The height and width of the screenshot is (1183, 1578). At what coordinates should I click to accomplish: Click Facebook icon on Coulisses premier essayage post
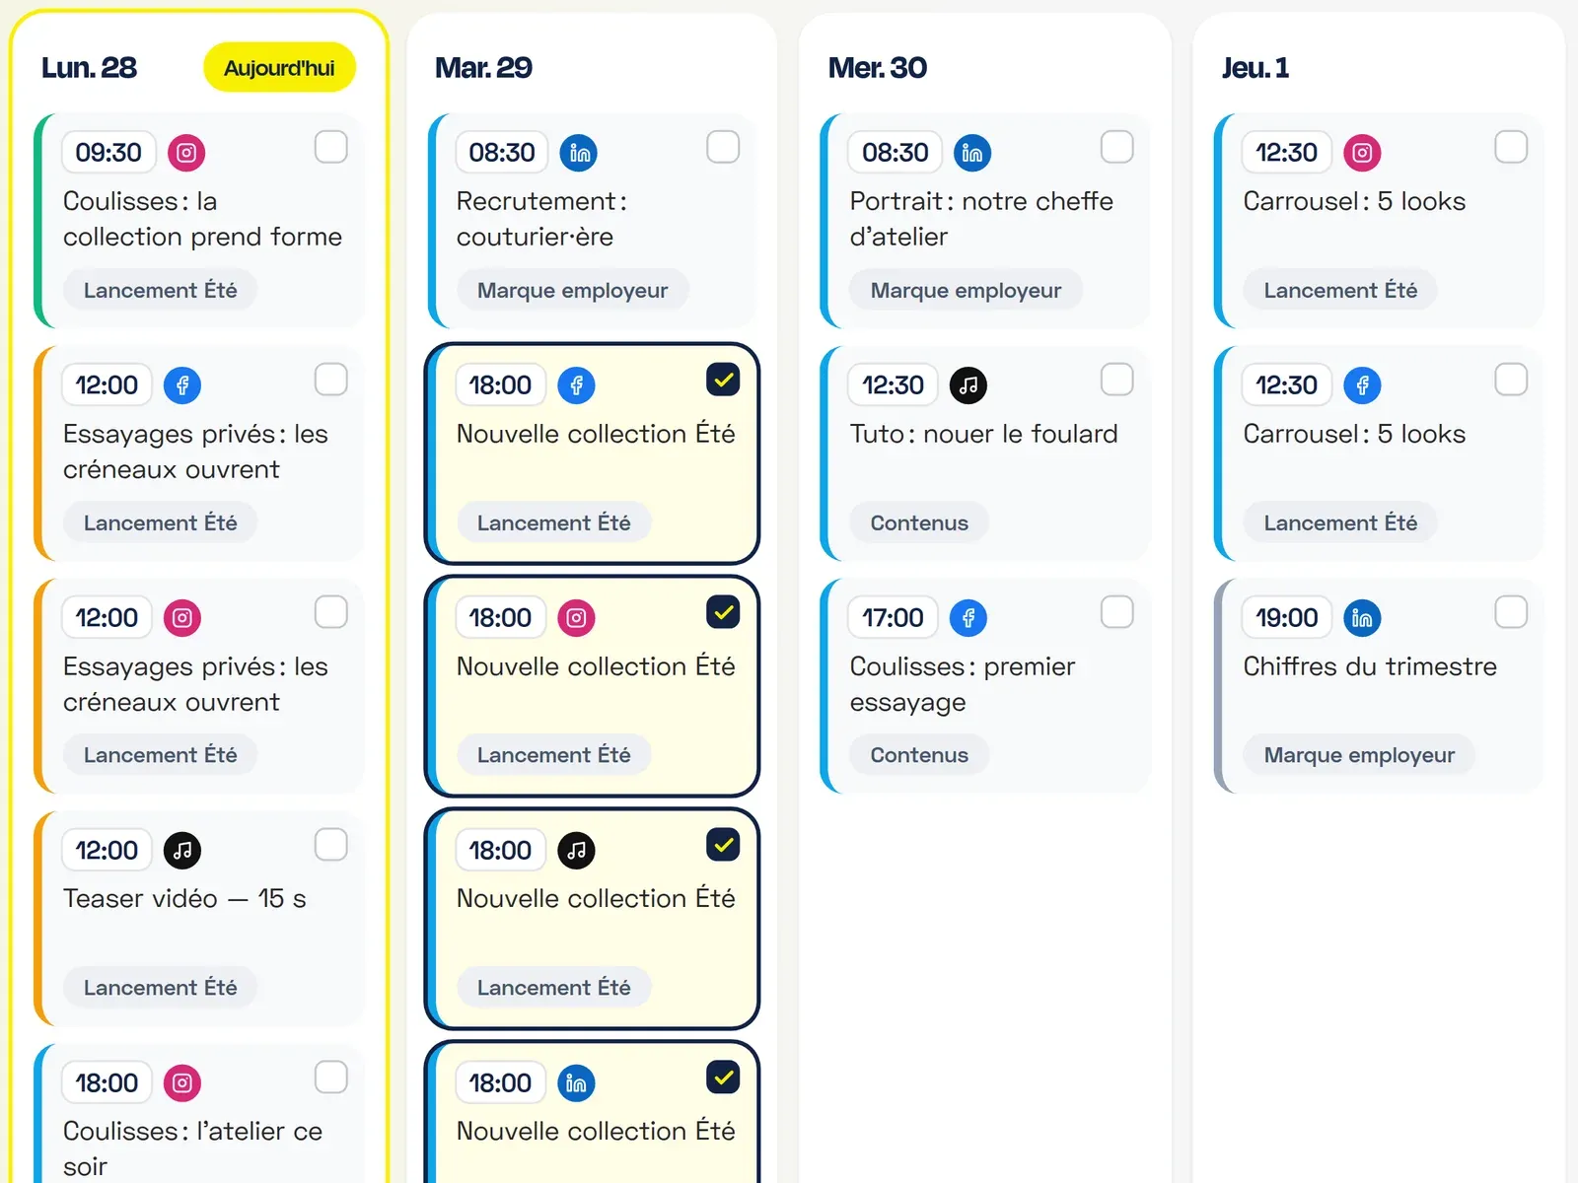point(968,618)
